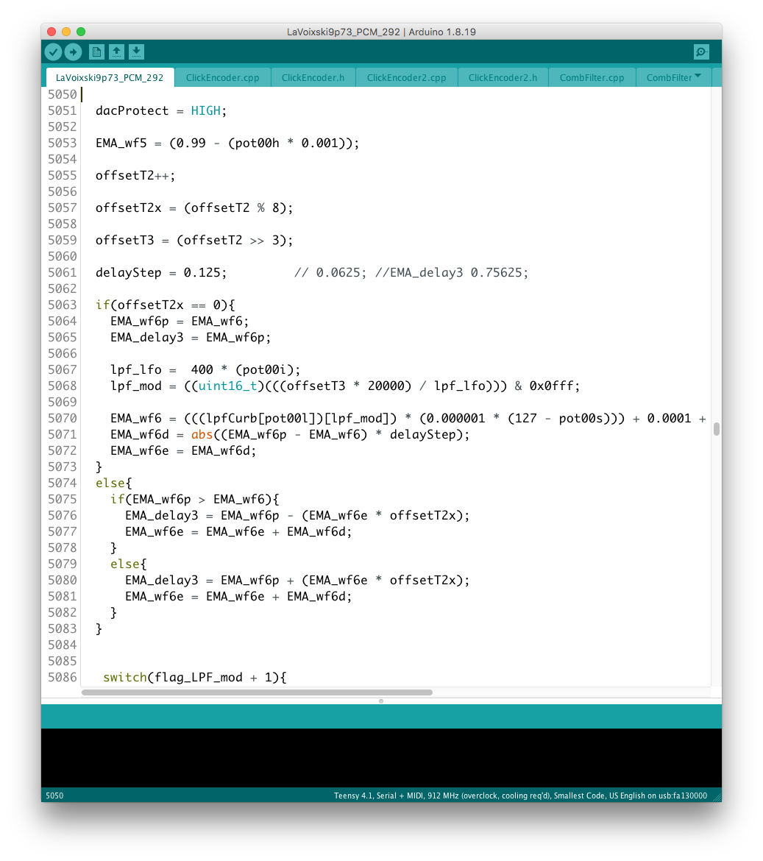
Task: Switch to the ClickEncoder.cpp tab
Action: point(222,77)
